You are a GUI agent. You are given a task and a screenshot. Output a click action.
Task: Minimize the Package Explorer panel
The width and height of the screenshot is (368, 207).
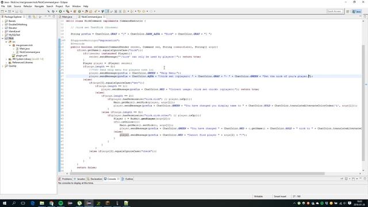pos(49,17)
